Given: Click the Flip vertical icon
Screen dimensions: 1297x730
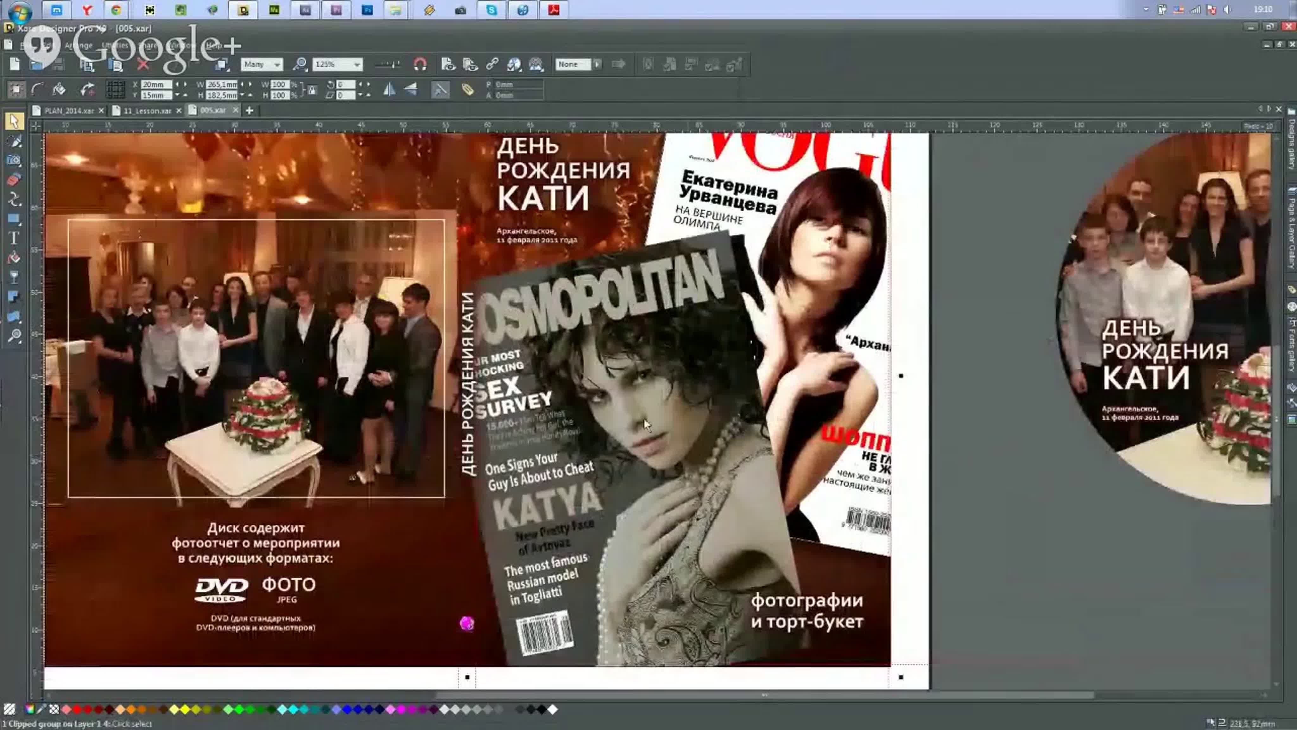Looking at the screenshot, I should [411, 90].
